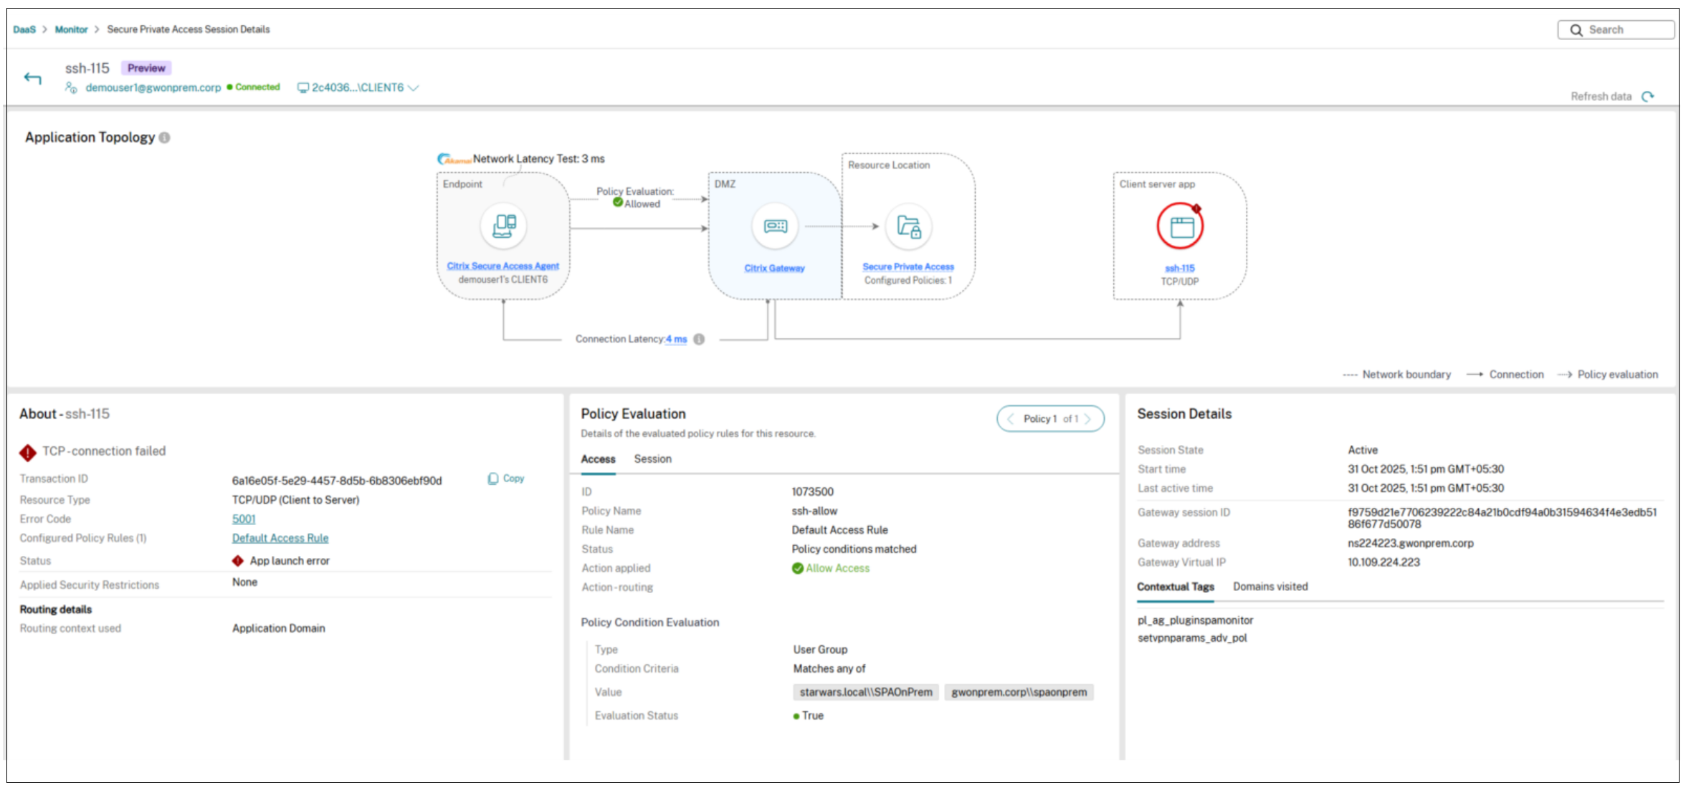Go to next policy using right chevron
This screenshot has height=793, width=1691.
[1087, 419]
